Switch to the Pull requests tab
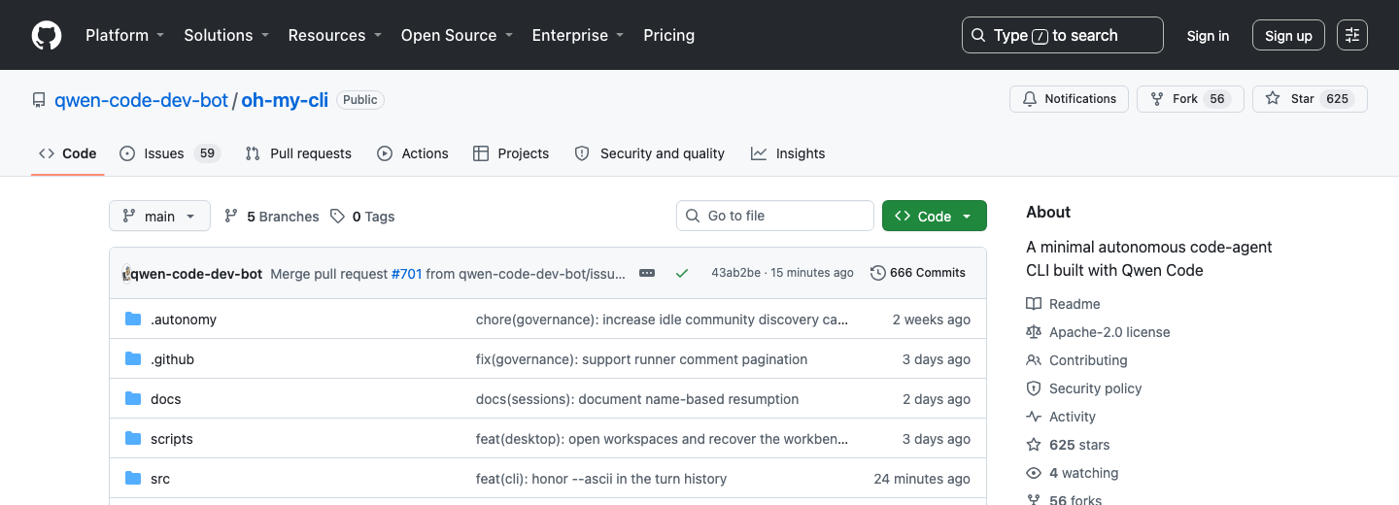 pyautogui.click(x=298, y=153)
